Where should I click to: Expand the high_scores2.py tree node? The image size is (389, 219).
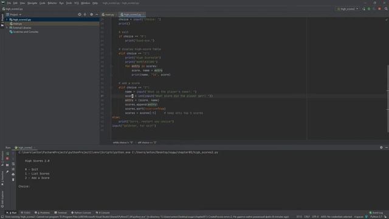(7, 19)
